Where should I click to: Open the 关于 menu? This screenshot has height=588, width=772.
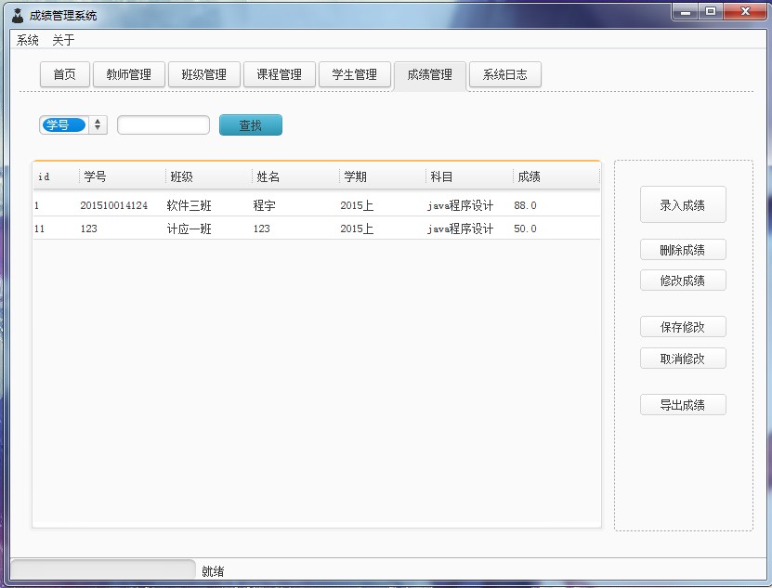(63, 40)
